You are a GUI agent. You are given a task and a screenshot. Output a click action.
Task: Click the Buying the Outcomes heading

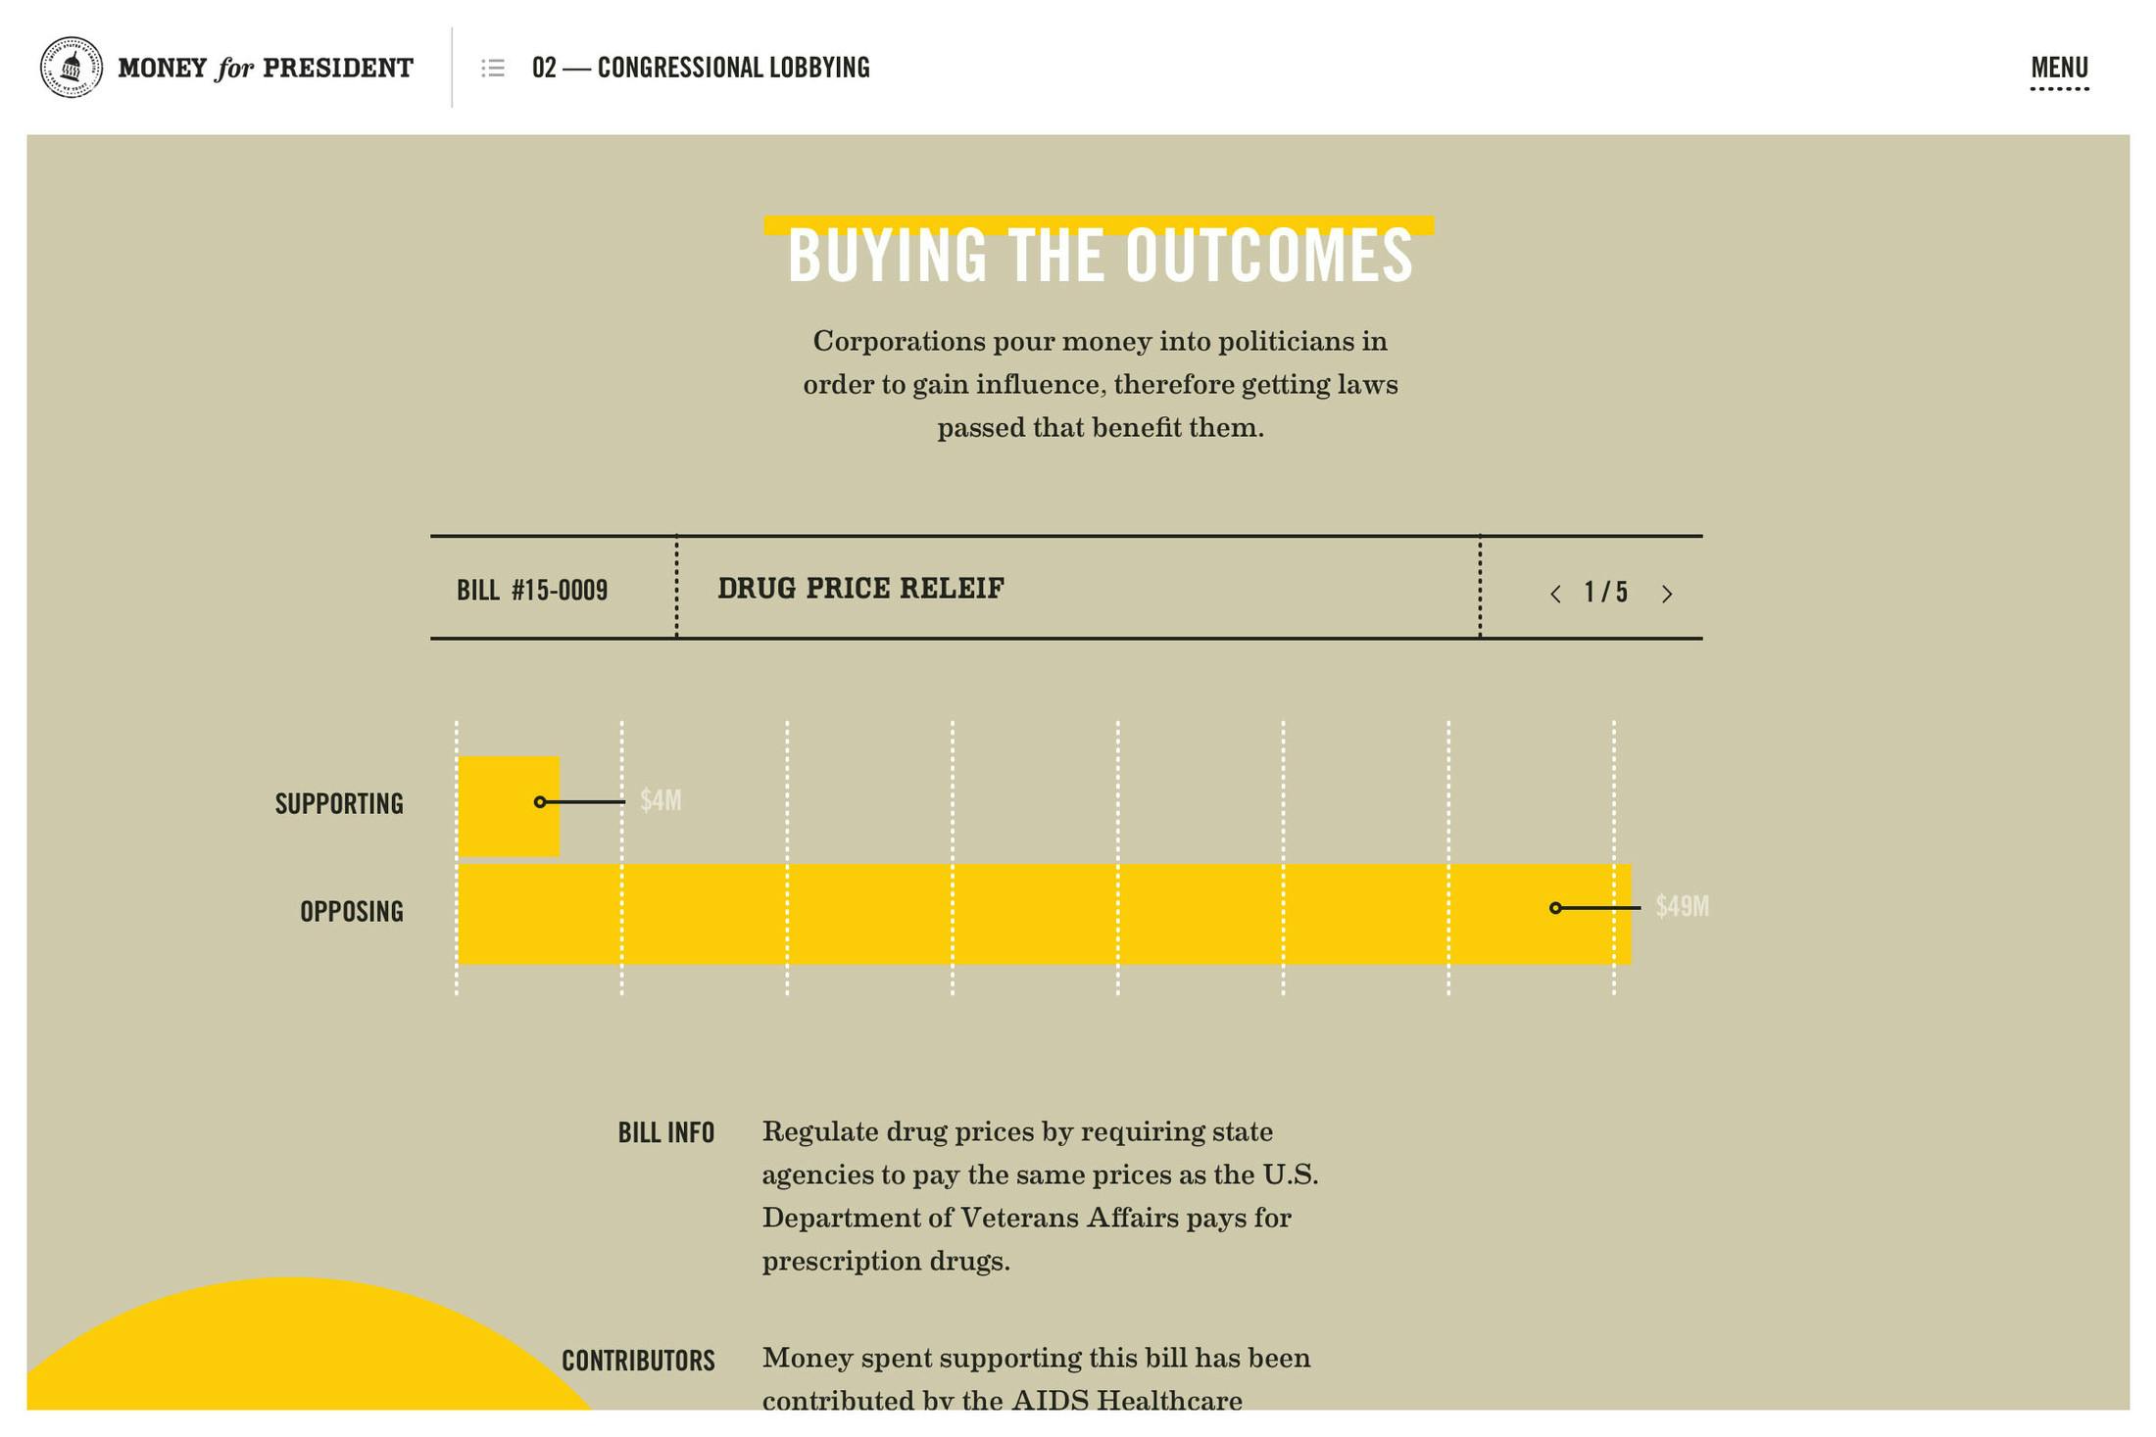coord(1100,255)
